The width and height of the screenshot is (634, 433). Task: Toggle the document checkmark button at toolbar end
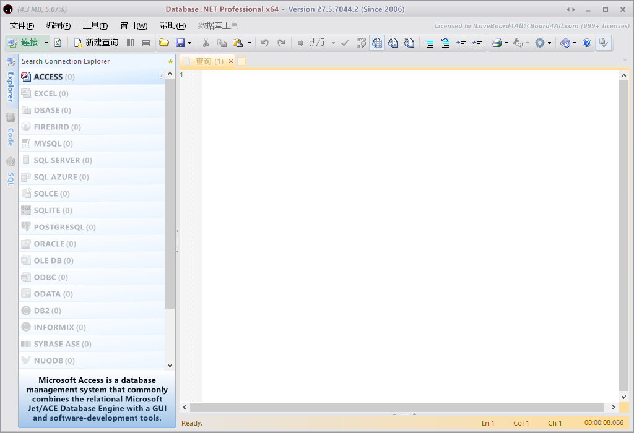click(604, 43)
